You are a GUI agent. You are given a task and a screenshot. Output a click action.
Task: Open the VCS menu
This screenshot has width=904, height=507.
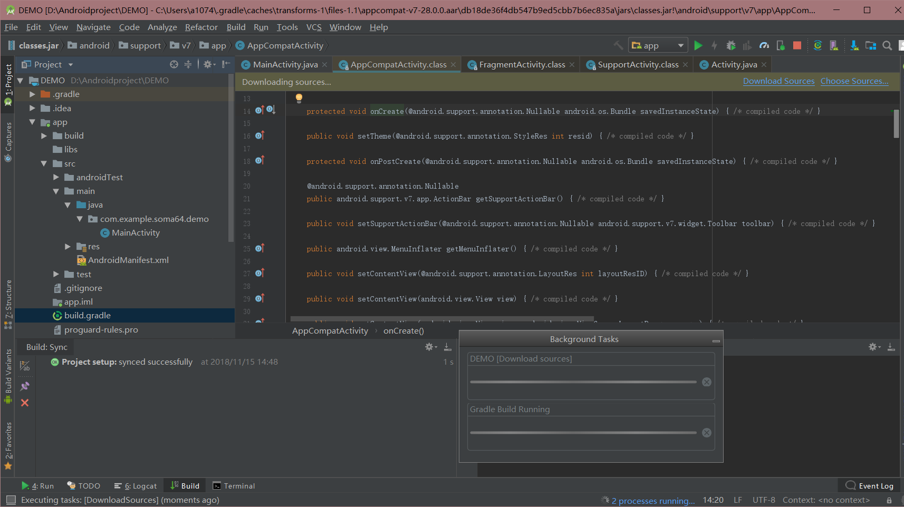(314, 27)
